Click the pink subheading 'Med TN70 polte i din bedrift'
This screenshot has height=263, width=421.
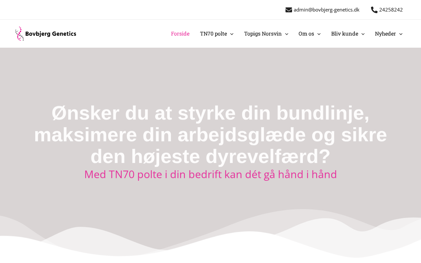(210, 174)
